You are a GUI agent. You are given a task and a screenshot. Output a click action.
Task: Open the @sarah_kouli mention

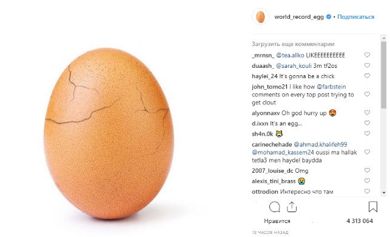click(x=294, y=65)
